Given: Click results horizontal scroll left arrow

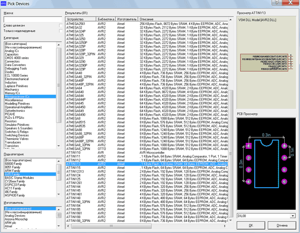Looking at the screenshot, I should click(x=68, y=226).
